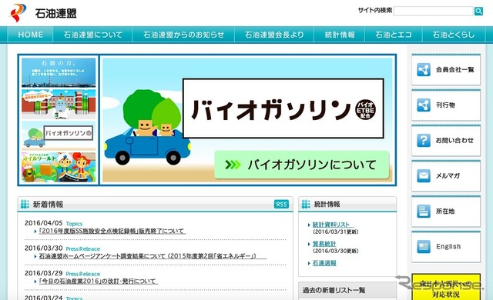The image size is (493, 300).
Task: Open 石油連盟について menu item
Action: tap(92, 35)
